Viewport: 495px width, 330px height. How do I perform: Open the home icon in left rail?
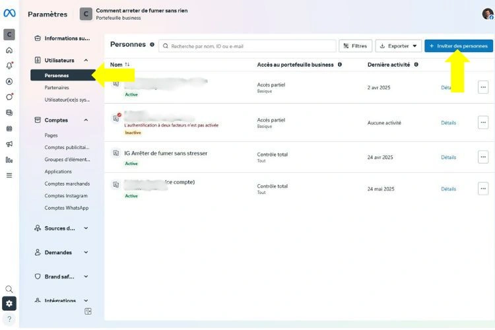click(9, 50)
